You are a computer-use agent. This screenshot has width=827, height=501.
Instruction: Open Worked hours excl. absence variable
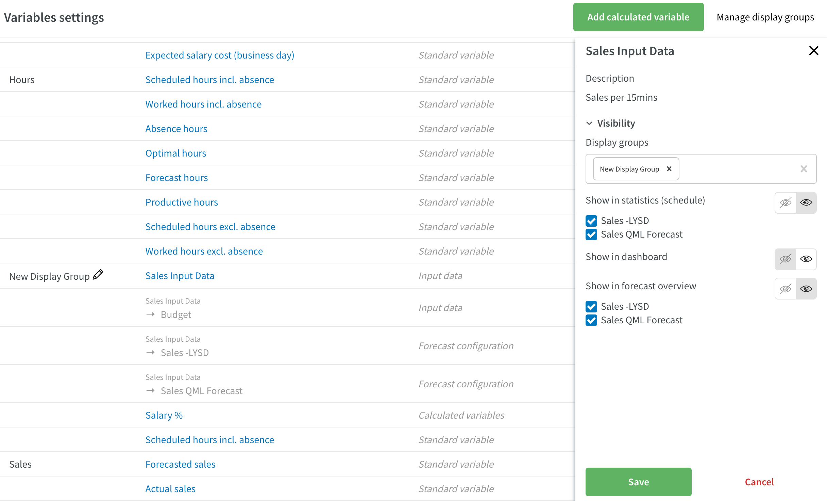(204, 251)
